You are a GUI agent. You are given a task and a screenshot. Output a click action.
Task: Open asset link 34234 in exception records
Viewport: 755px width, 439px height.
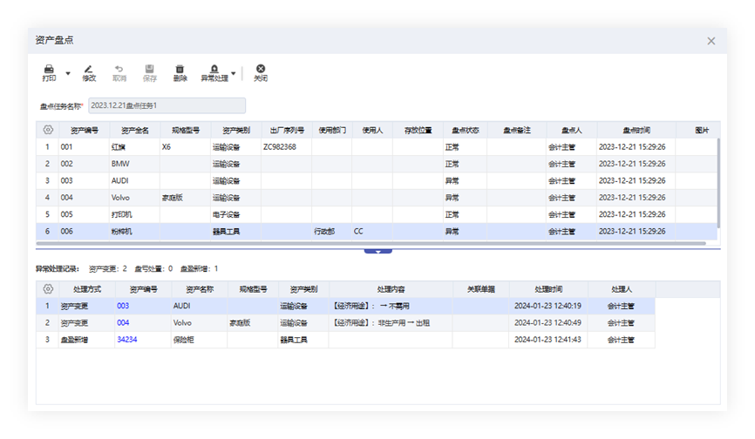coord(127,339)
